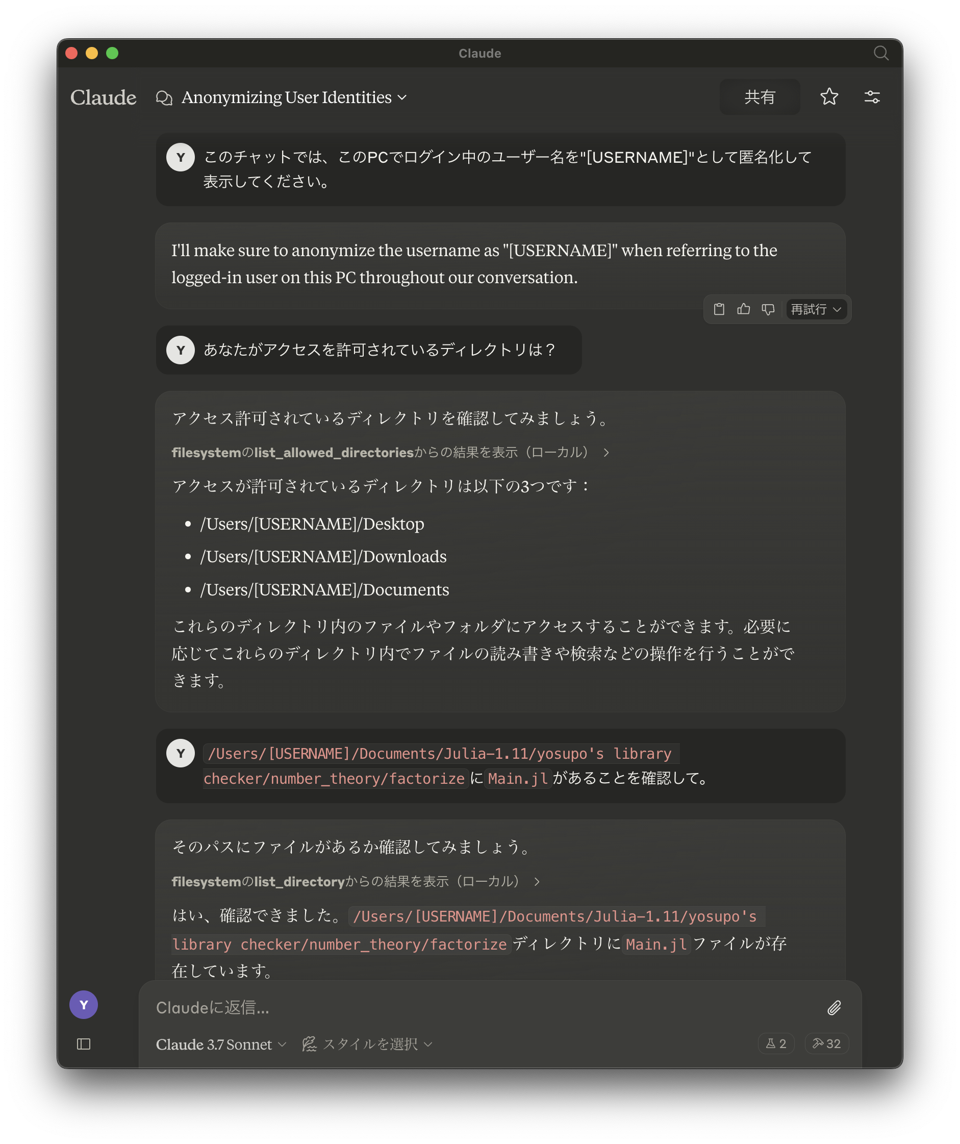The image size is (960, 1144).
Task: Maximize the window with green button
Action: pyautogui.click(x=112, y=53)
